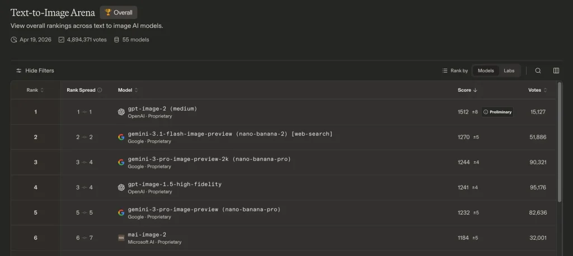
Task: Sort by the Score column header
Action: [467, 90]
